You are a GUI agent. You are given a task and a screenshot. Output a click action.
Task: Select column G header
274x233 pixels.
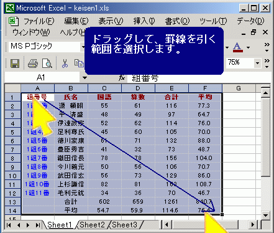239,88
